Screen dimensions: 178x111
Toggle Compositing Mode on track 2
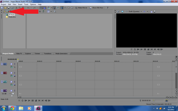[15, 76]
